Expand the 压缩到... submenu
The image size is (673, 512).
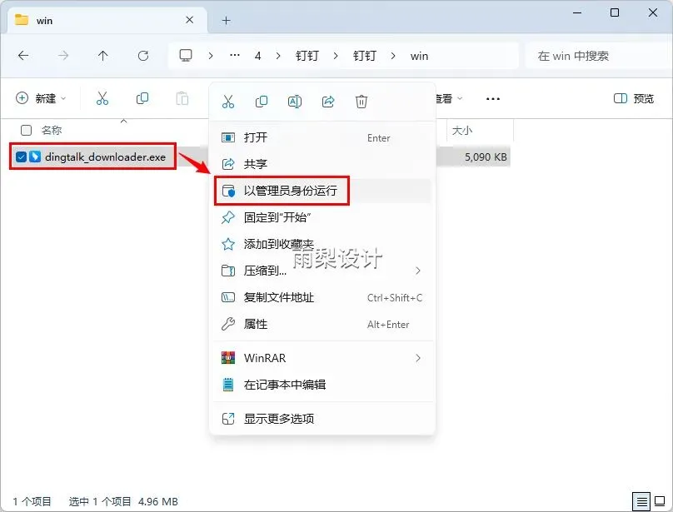[x=417, y=271]
